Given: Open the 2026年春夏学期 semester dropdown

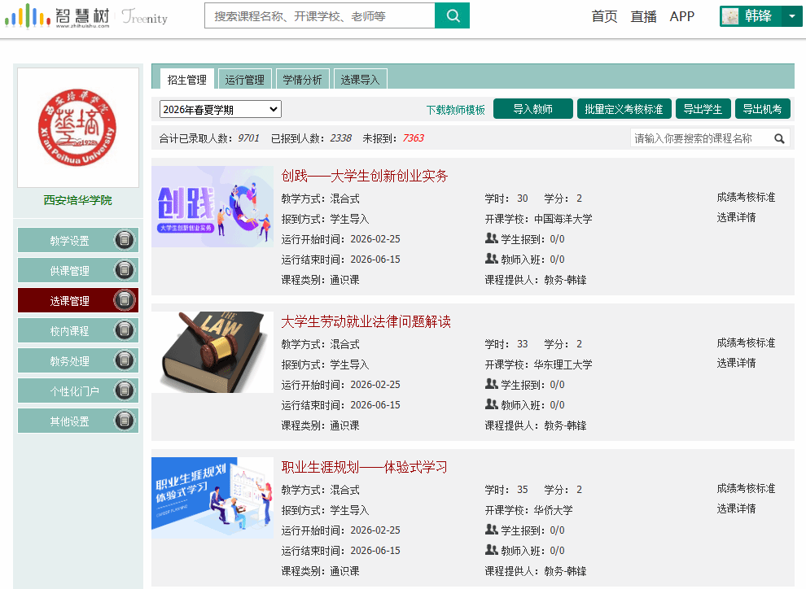Looking at the screenshot, I should (221, 109).
